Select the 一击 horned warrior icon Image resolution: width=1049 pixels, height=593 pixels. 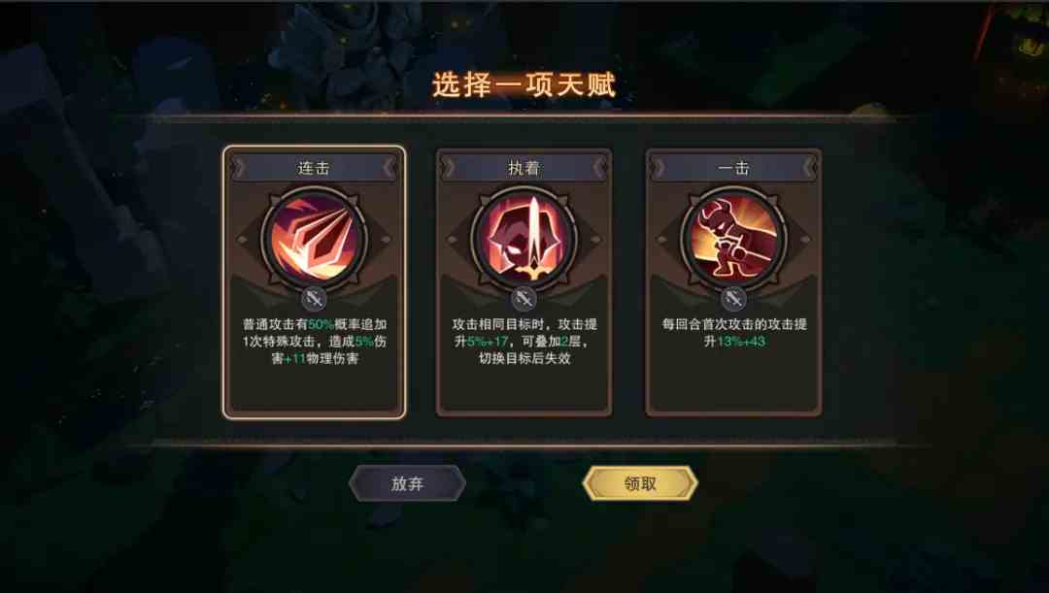pyautogui.click(x=734, y=239)
